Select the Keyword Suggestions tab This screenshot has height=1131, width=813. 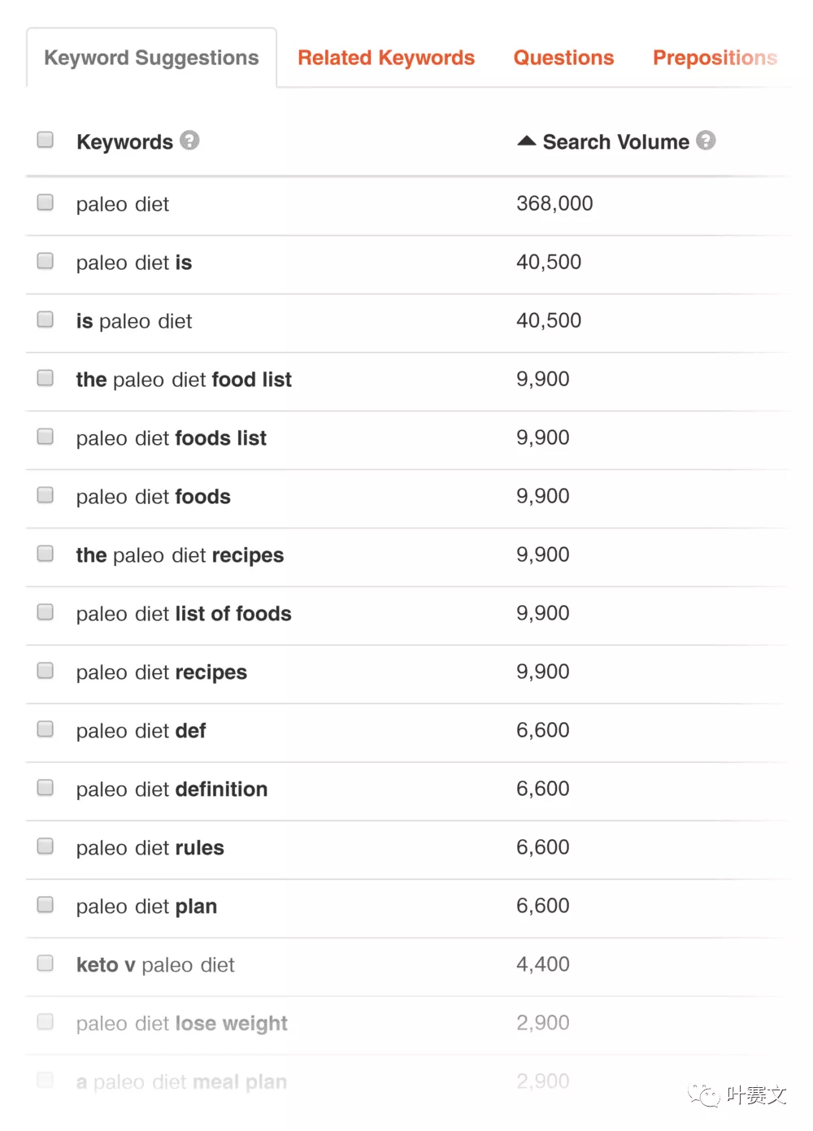tap(152, 58)
